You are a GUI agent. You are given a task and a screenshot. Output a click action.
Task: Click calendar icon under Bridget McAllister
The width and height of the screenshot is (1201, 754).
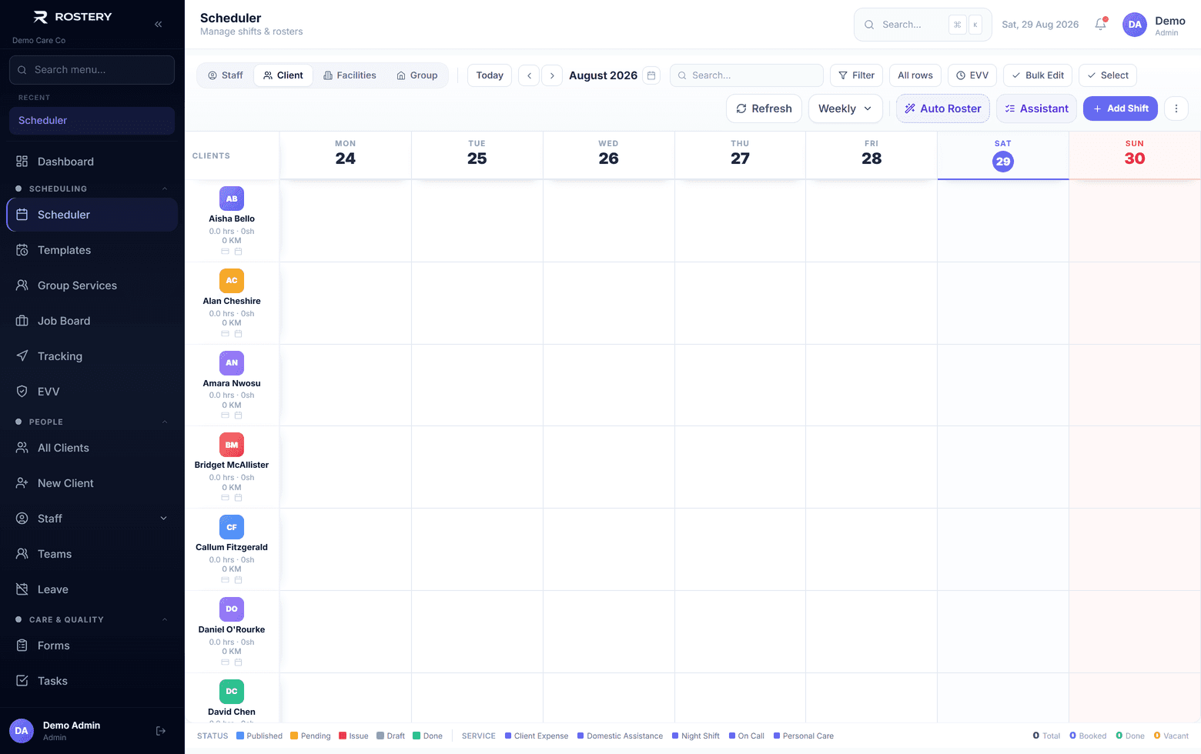pyautogui.click(x=238, y=498)
